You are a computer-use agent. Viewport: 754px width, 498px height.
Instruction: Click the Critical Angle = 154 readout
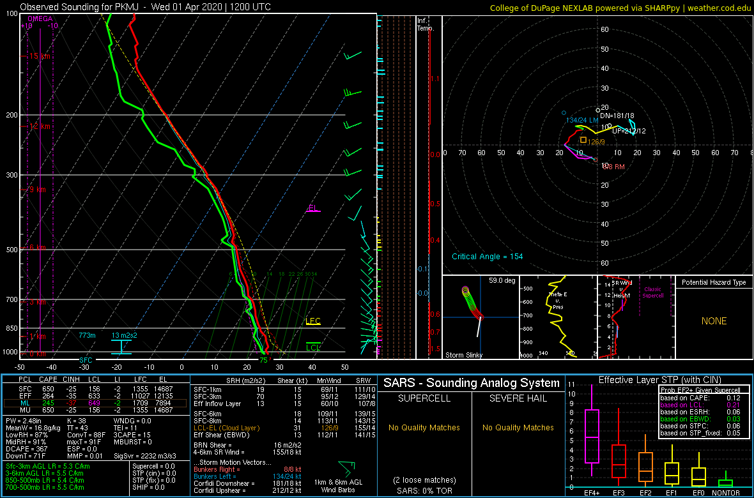[x=487, y=256]
